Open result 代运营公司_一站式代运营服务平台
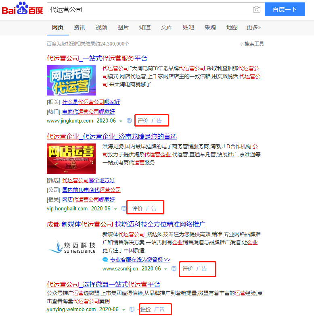 click(x=97, y=58)
